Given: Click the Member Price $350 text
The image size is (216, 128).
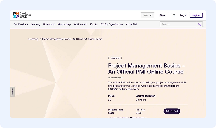Looking at the screenshot, I should click(116, 111).
